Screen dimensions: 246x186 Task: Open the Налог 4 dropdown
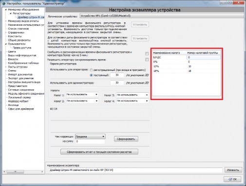[132, 101]
